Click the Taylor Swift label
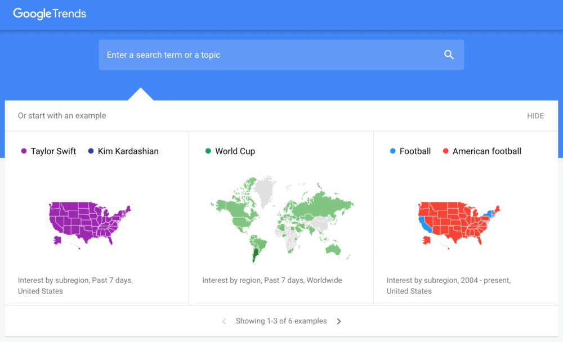This screenshot has width=563, height=342. click(53, 151)
